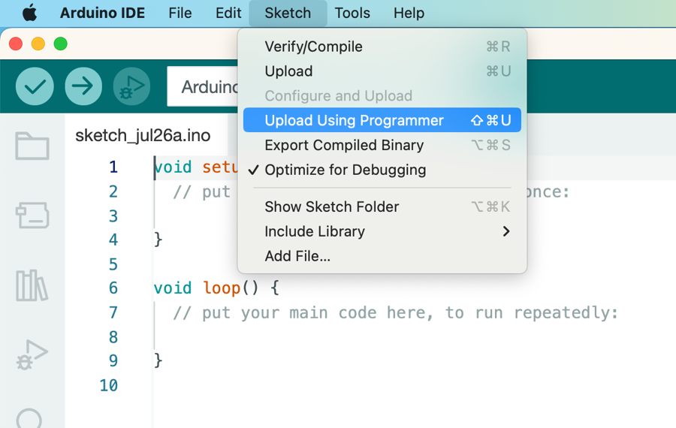Choose Upload Using Programmer
Image resolution: width=676 pixels, height=428 pixels.
point(354,120)
